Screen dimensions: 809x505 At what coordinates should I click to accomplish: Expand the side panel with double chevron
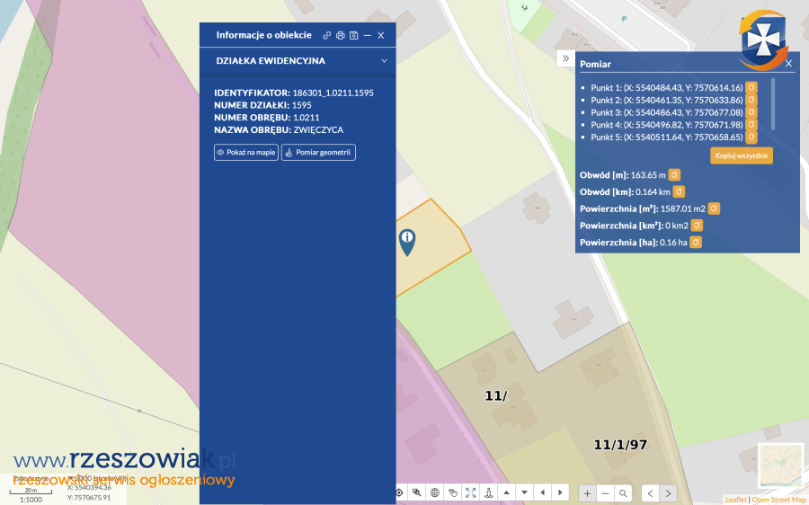[565, 58]
